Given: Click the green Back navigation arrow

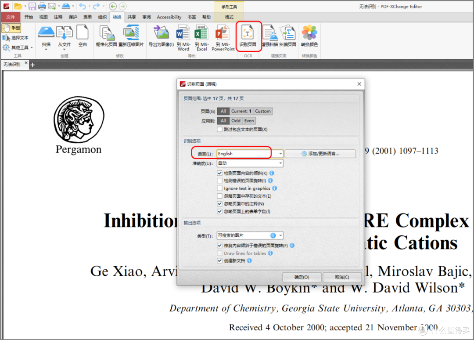Looking at the screenshot, I should pyautogui.click(x=113, y=6).
